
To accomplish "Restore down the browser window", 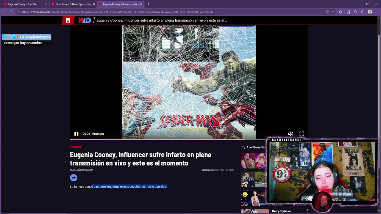I will [x=367, y=4].
